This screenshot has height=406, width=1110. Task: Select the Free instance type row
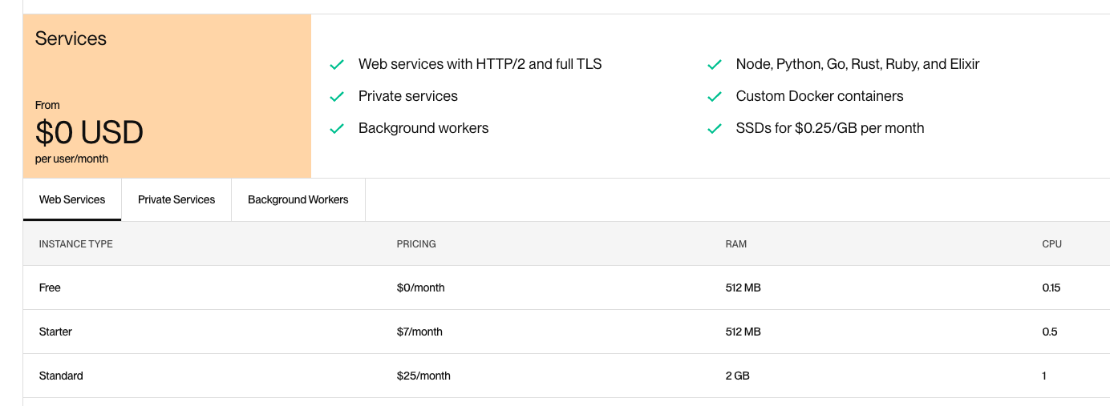[566, 287]
